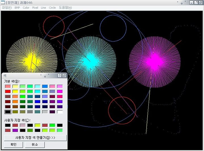Pick the salmon pink first basic color swatch
The height and width of the screenshot is (151, 204).
pos(8,86)
